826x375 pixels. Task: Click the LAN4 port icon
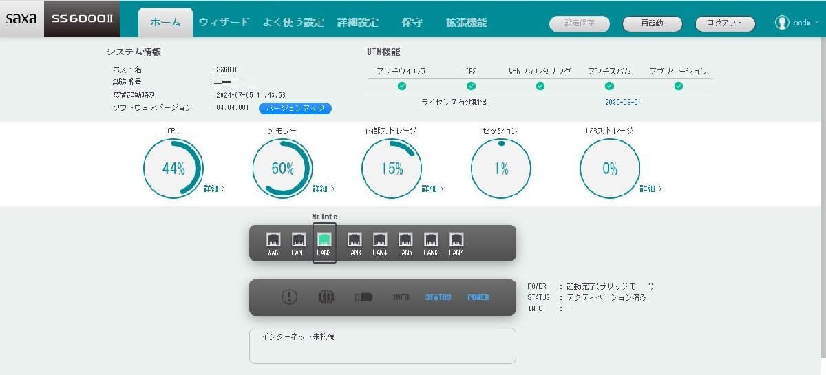coord(380,239)
